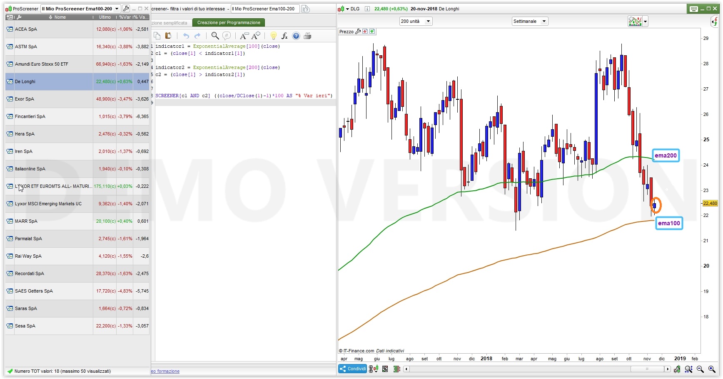Open the blue help icon in the editor
This screenshot has width=723, height=379.
tap(296, 36)
